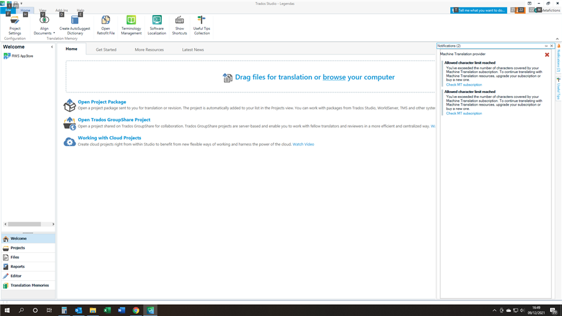The image size is (562, 316).
Task: Click Working with Cloud Projects link
Action: pyautogui.click(x=109, y=137)
